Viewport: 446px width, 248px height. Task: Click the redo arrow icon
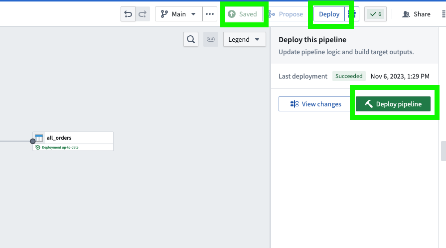point(143,14)
